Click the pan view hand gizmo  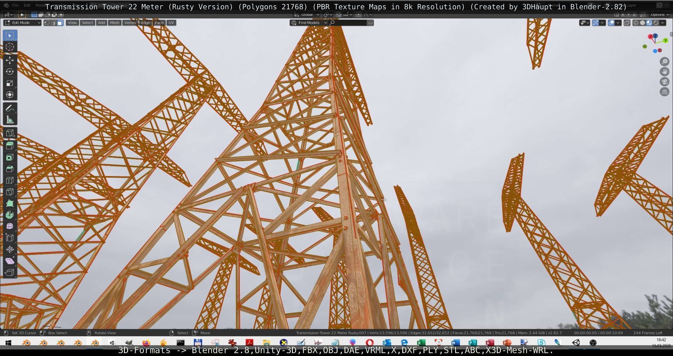(x=665, y=72)
